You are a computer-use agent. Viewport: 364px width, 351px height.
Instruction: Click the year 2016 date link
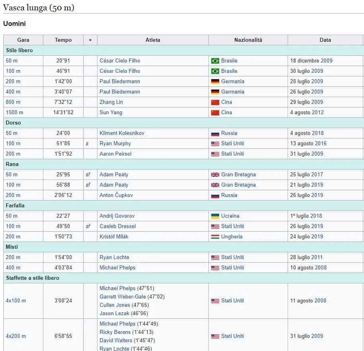320,143
